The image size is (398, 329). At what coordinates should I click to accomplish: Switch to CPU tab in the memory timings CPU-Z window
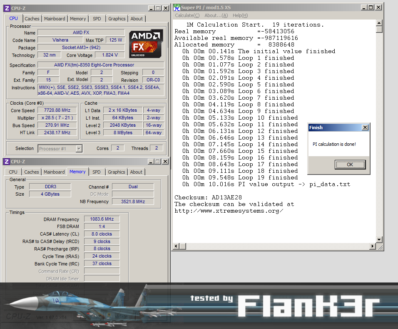(13, 172)
